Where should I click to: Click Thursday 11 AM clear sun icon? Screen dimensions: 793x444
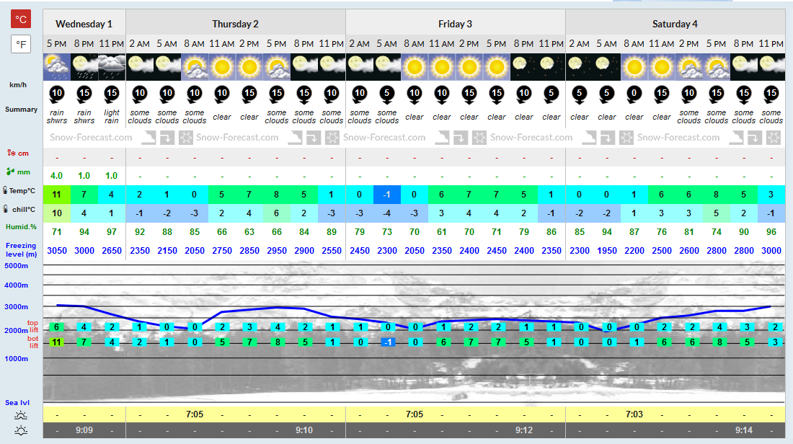click(221, 67)
